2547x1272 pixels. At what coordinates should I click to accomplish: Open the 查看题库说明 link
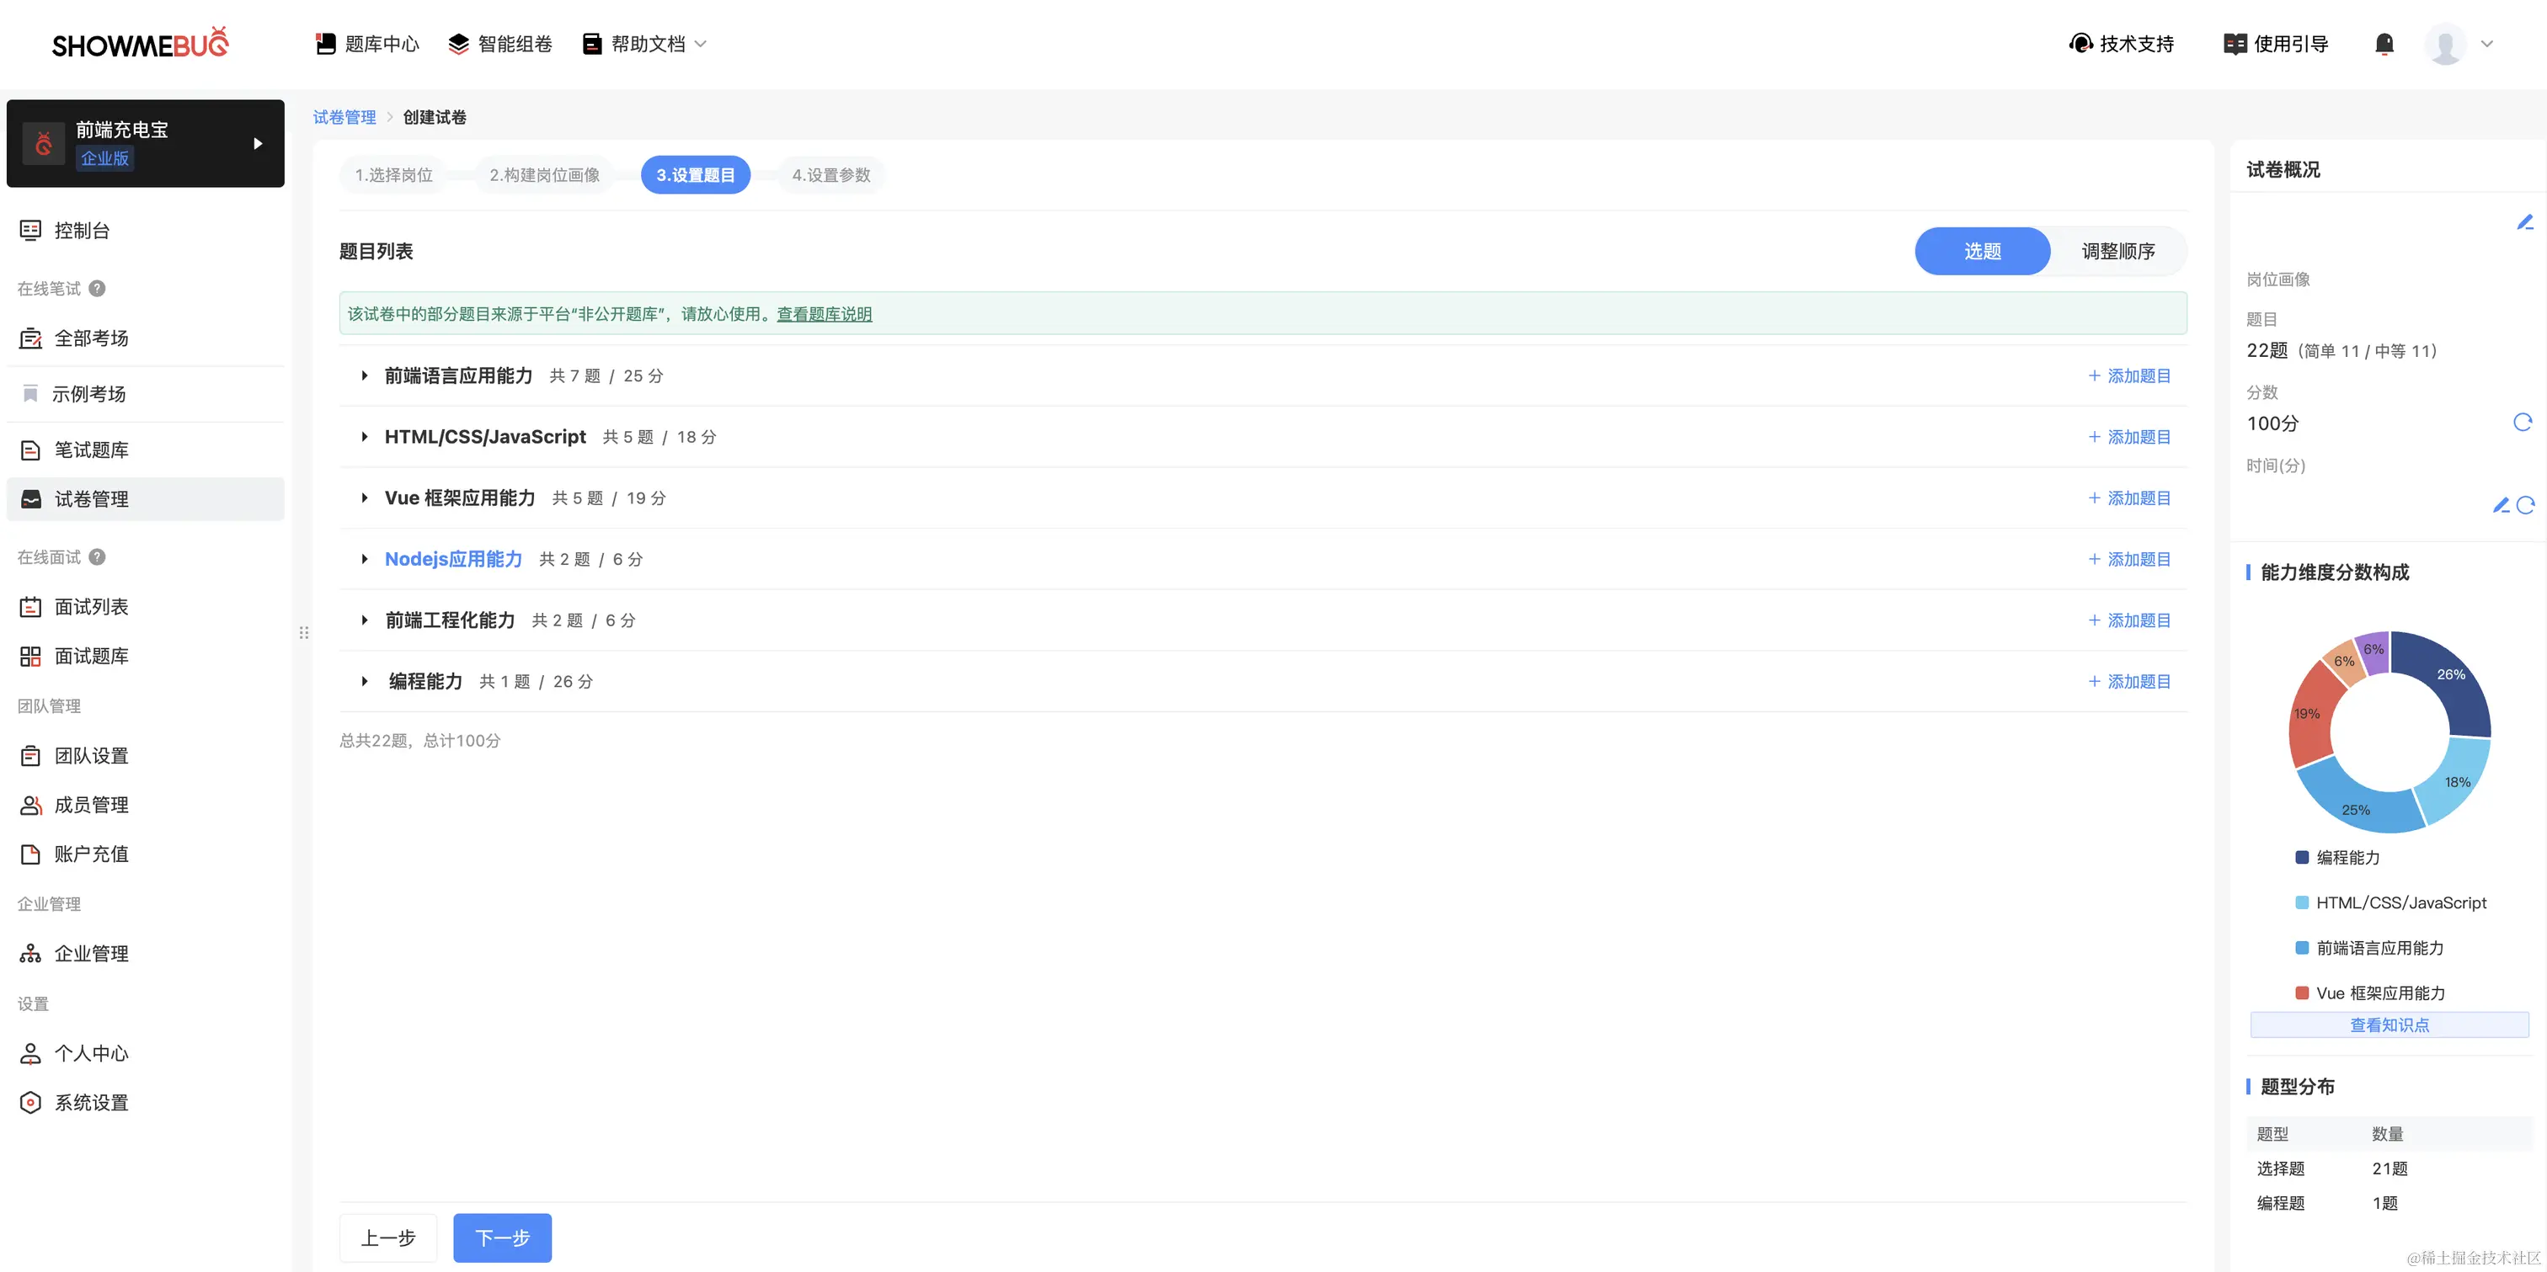tap(824, 314)
